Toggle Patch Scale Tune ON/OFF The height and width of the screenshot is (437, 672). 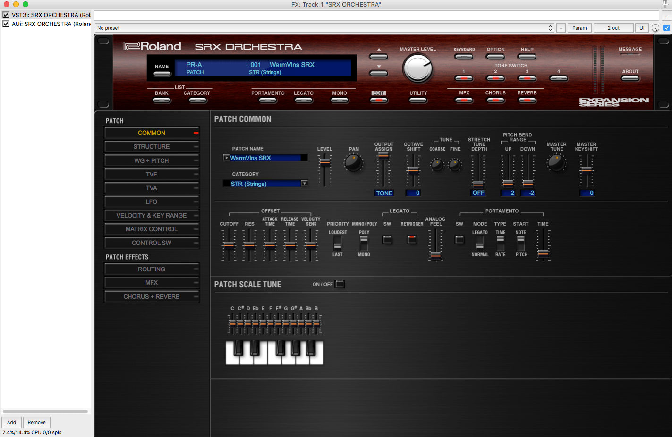(x=340, y=284)
